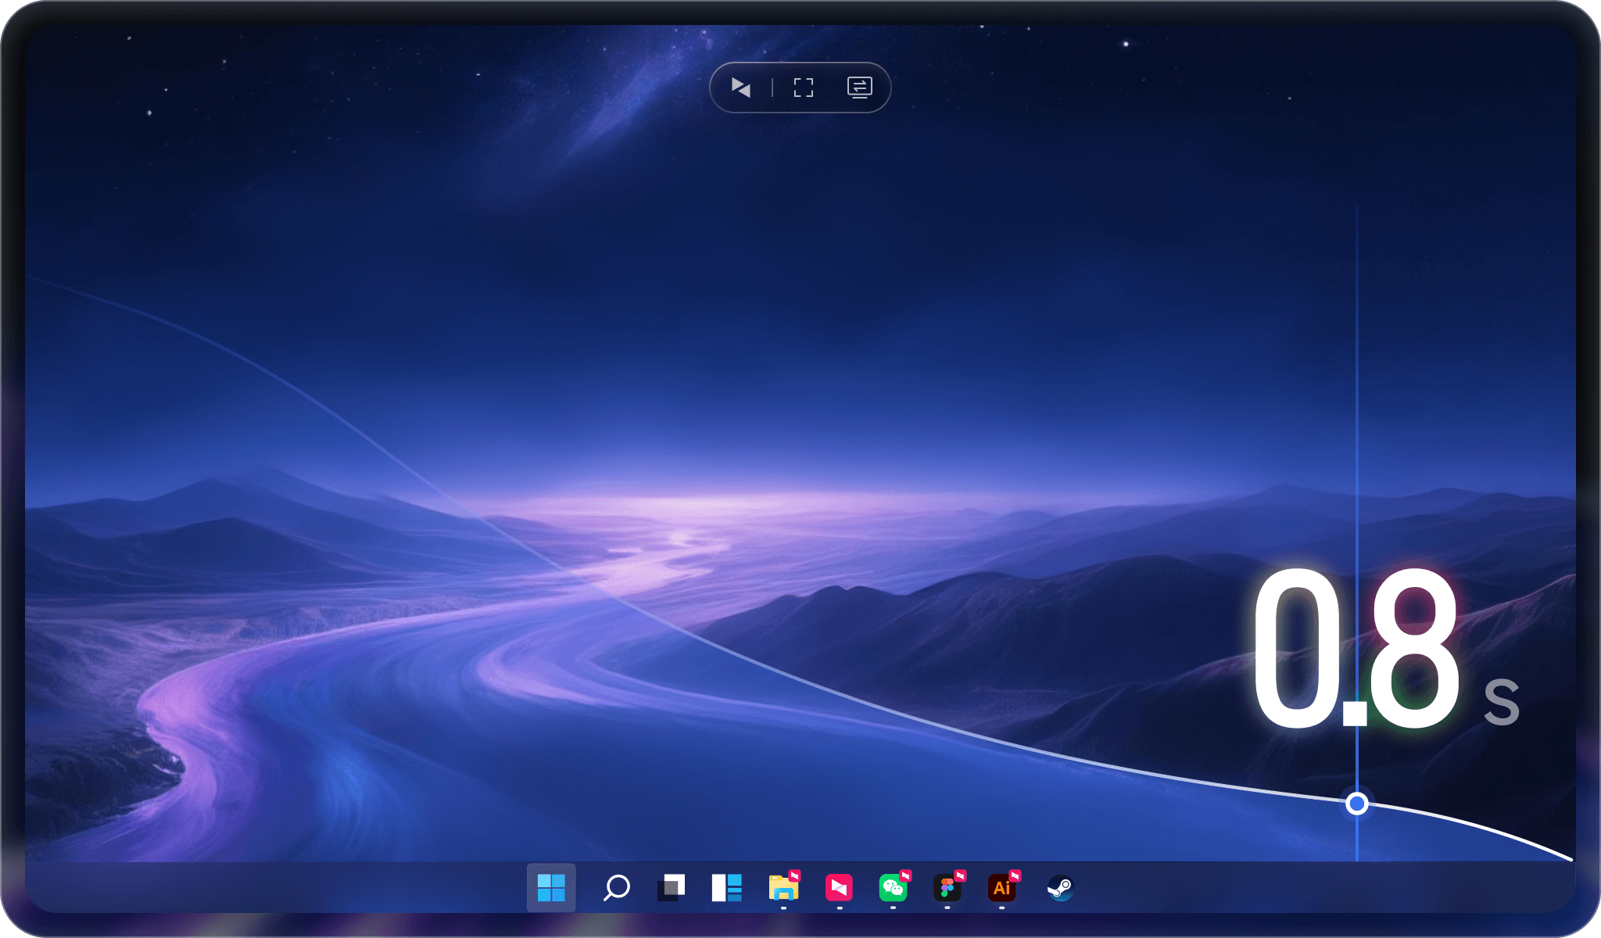Open the pink remote-desktop app in taskbar

point(838,888)
